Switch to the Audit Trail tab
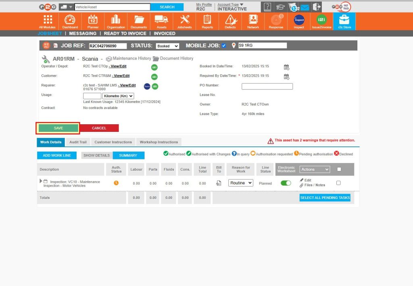Image resolution: width=413 pixels, height=286 pixels. (78, 142)
